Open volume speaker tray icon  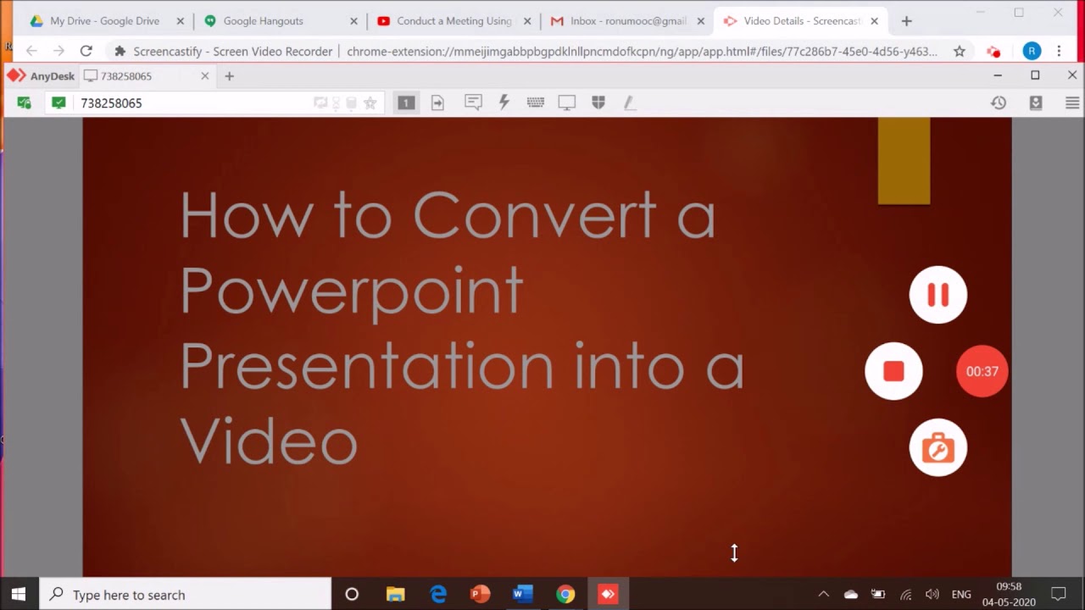(932, 595)
